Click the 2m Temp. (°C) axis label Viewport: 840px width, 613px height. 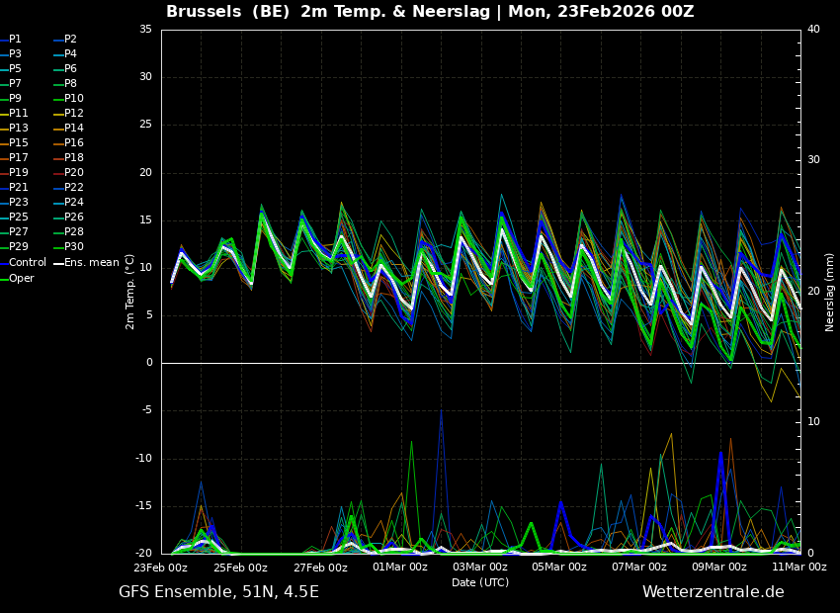130,292
